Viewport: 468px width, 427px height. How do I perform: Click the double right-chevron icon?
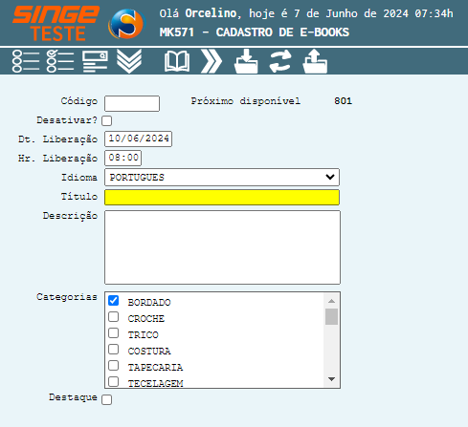pos(212,61)
